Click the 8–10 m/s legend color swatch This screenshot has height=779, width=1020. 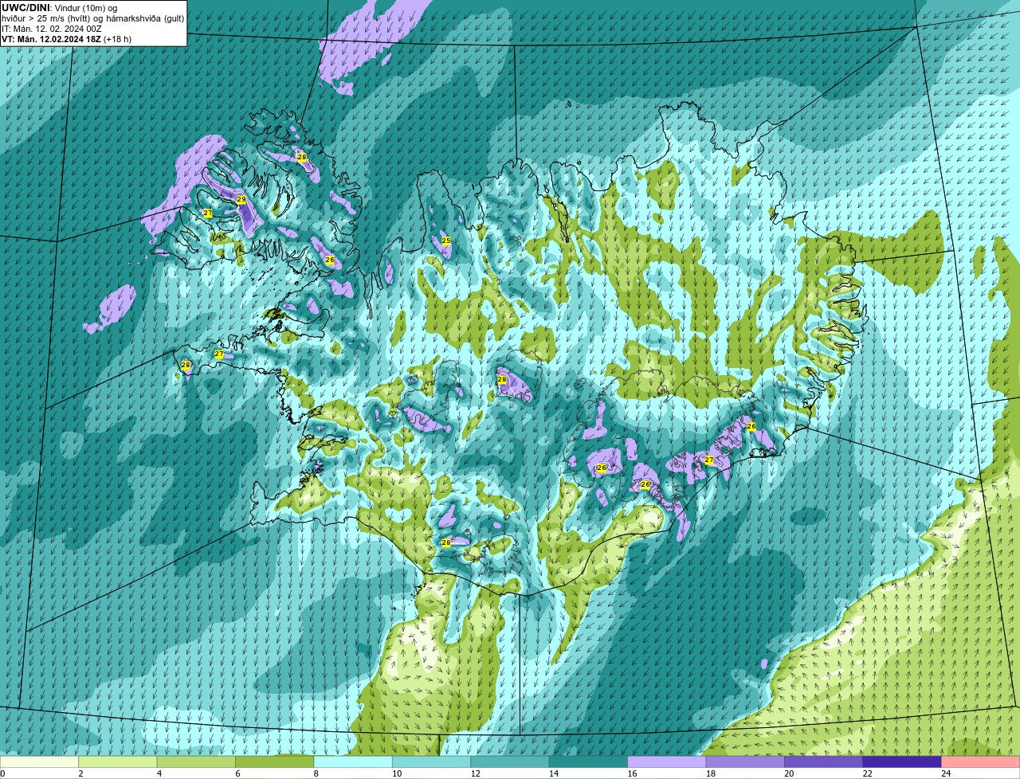pyautogui.click(x=353, y=761)
